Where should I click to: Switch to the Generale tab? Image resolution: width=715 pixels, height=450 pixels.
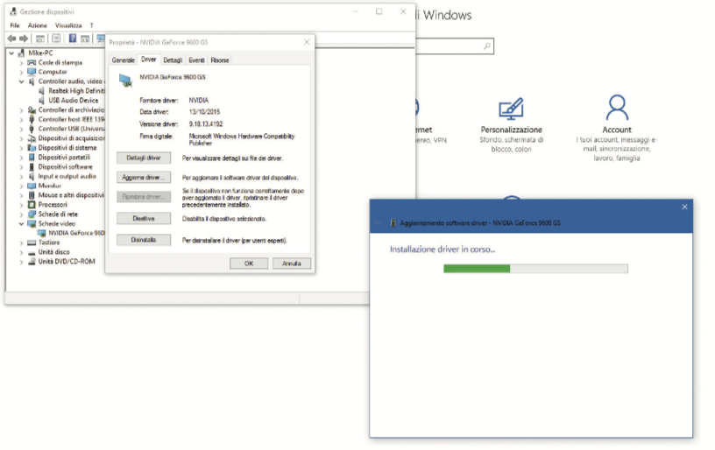click(x=123, y=60)
